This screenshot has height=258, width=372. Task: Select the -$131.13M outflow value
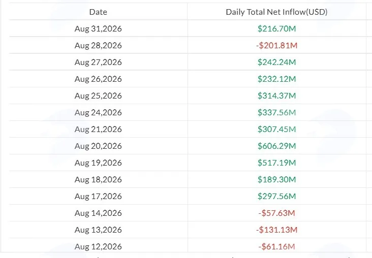coord(276,230)
